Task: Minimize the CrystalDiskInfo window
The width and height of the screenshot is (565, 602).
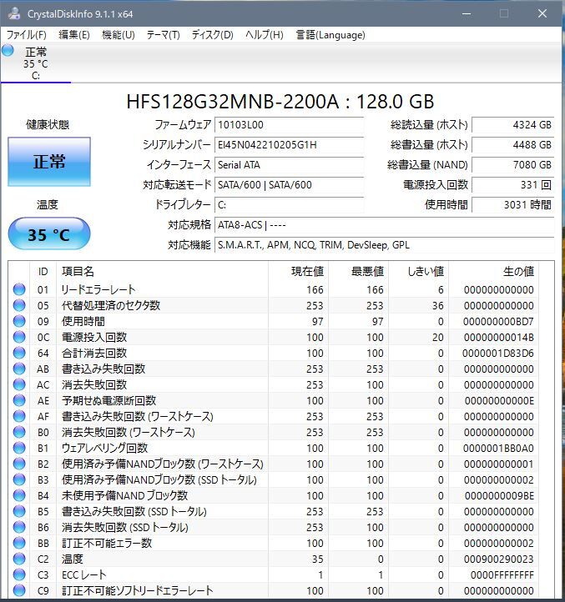Action: (x=467, y=14)
